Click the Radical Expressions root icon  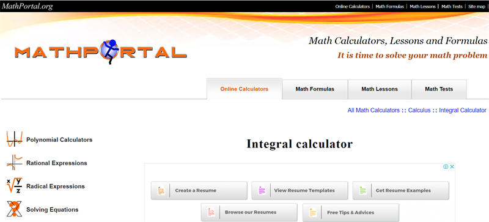point(15,186)
